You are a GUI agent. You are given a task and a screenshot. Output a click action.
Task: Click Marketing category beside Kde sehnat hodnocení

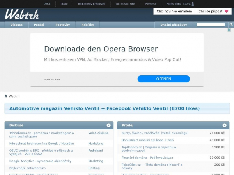point(96,143)
